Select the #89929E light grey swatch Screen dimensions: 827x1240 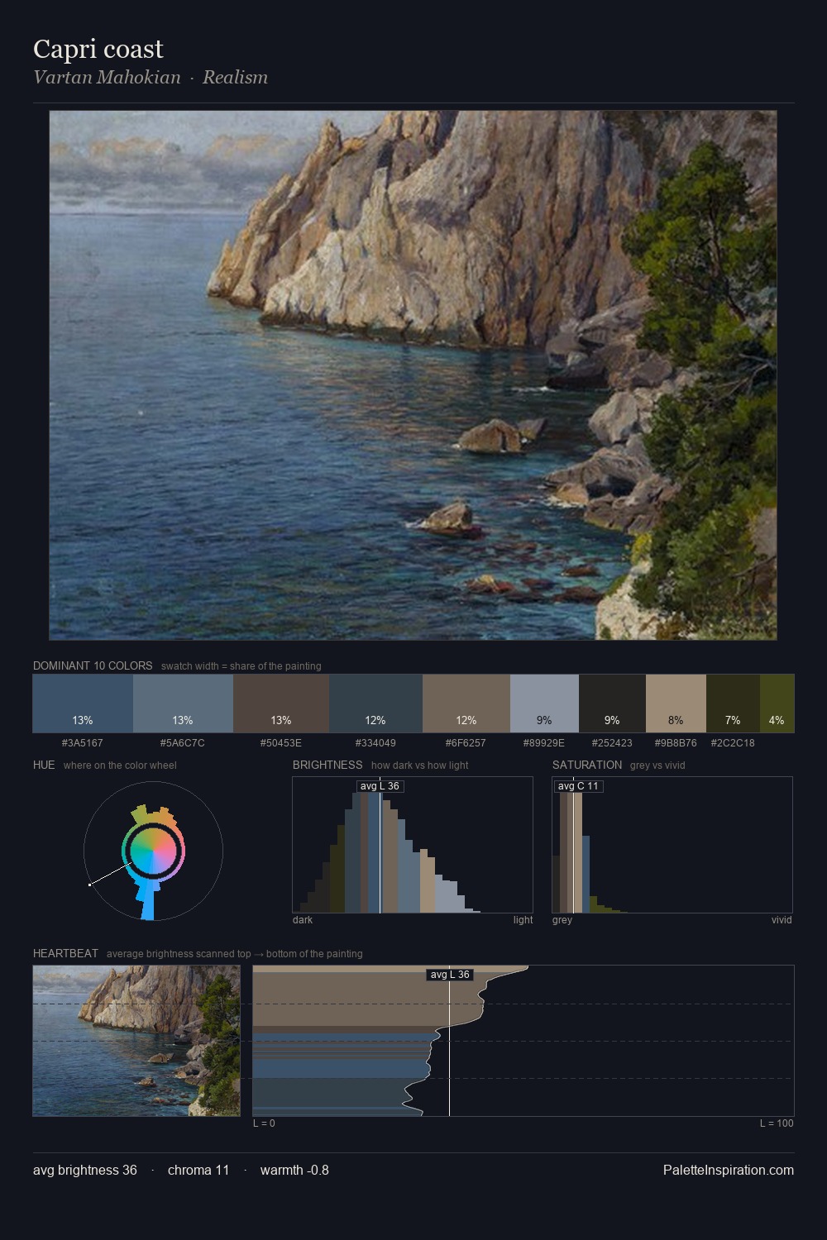(544, 703)
